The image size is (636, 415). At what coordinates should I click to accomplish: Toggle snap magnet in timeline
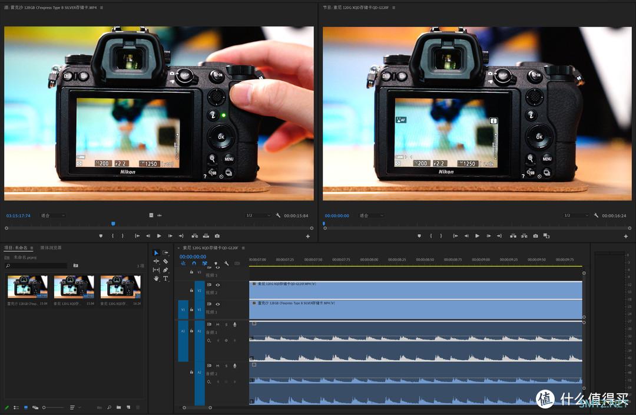coord(194,264)
